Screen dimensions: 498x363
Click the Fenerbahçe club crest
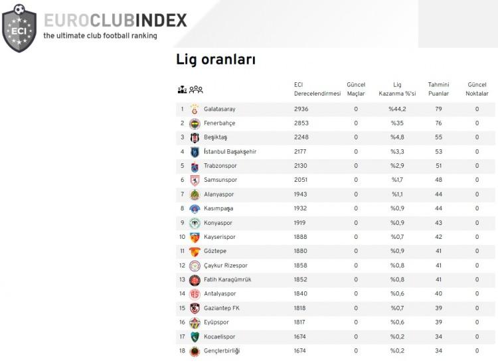[195, 123]
